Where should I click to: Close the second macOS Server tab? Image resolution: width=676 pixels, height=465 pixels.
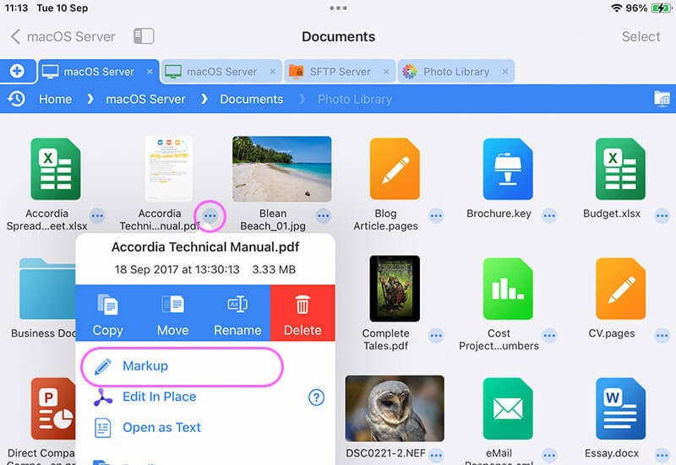click(x=273, y=72)
